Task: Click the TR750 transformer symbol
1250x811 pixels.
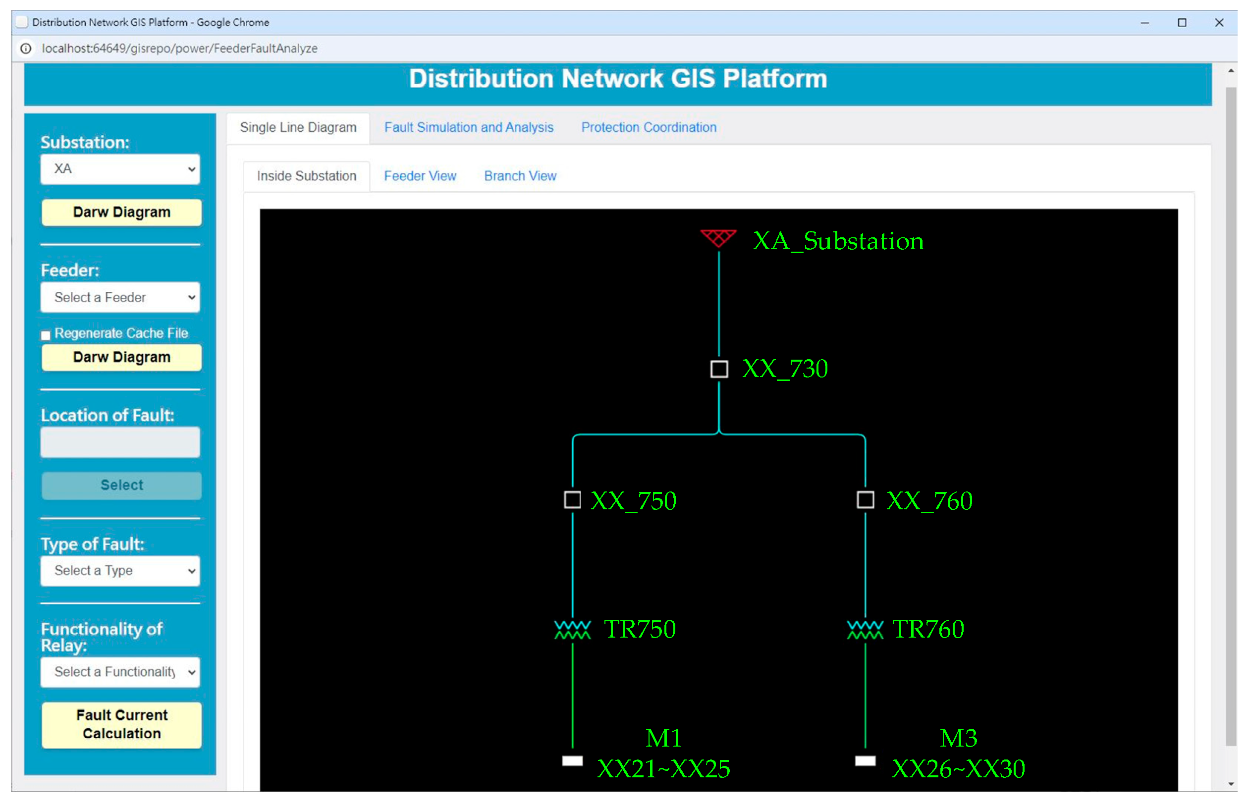Action: [572, 630]
